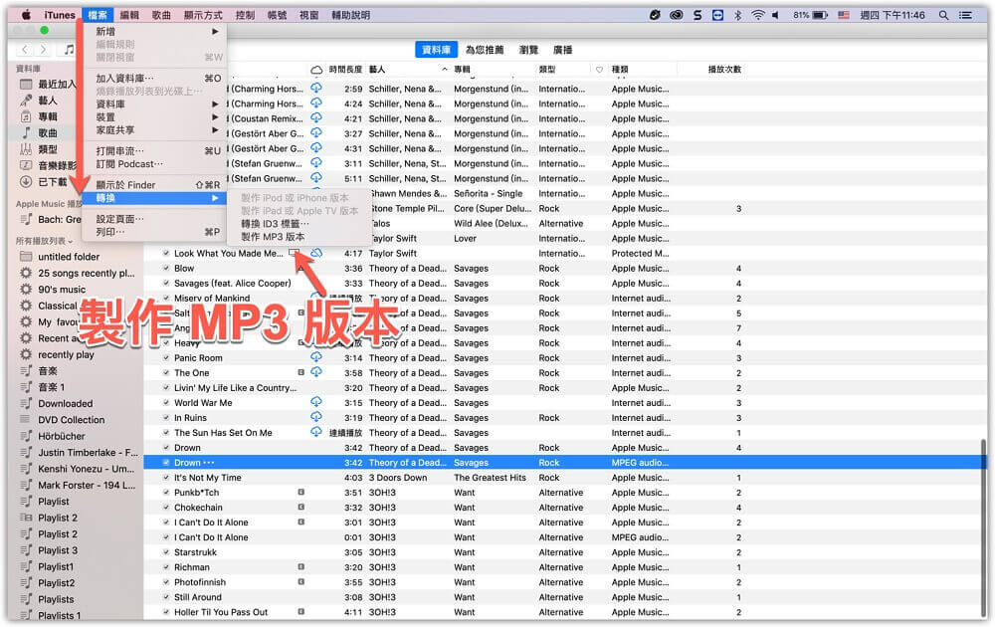995x627 pixels.
Task: Open the 帳號 menu
Action: 278,15
